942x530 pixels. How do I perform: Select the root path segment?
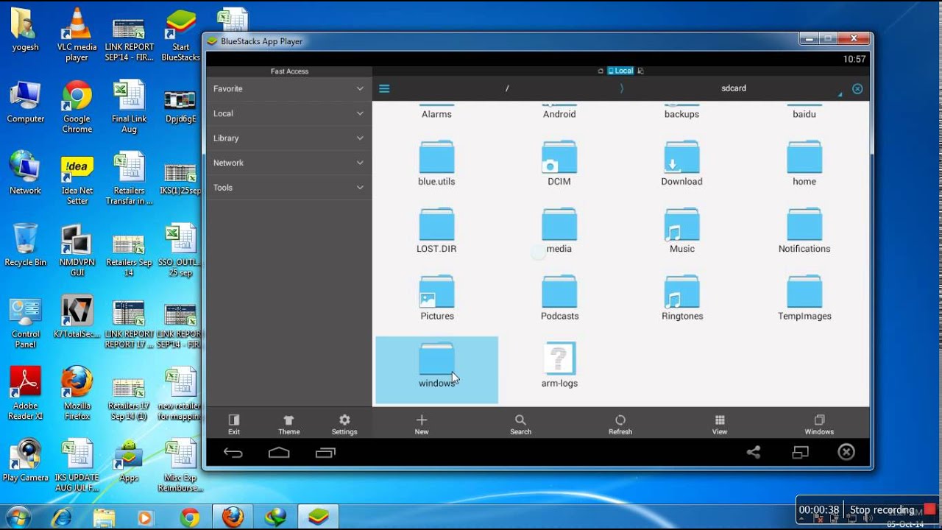coord(507,88)
